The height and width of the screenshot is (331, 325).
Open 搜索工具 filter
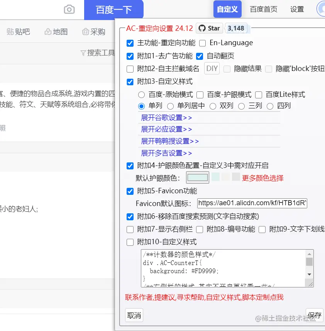[x=98, y=53]
